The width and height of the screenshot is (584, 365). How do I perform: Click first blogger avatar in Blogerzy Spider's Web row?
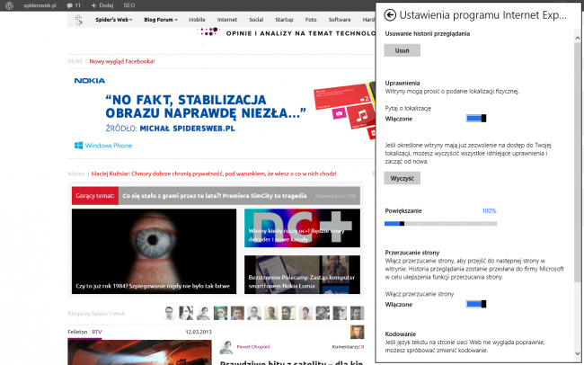[169, 313]
